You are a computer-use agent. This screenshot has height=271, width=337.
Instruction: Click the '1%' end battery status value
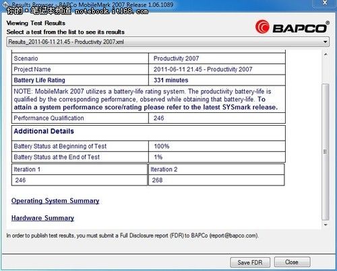click(x=158, y=157)
